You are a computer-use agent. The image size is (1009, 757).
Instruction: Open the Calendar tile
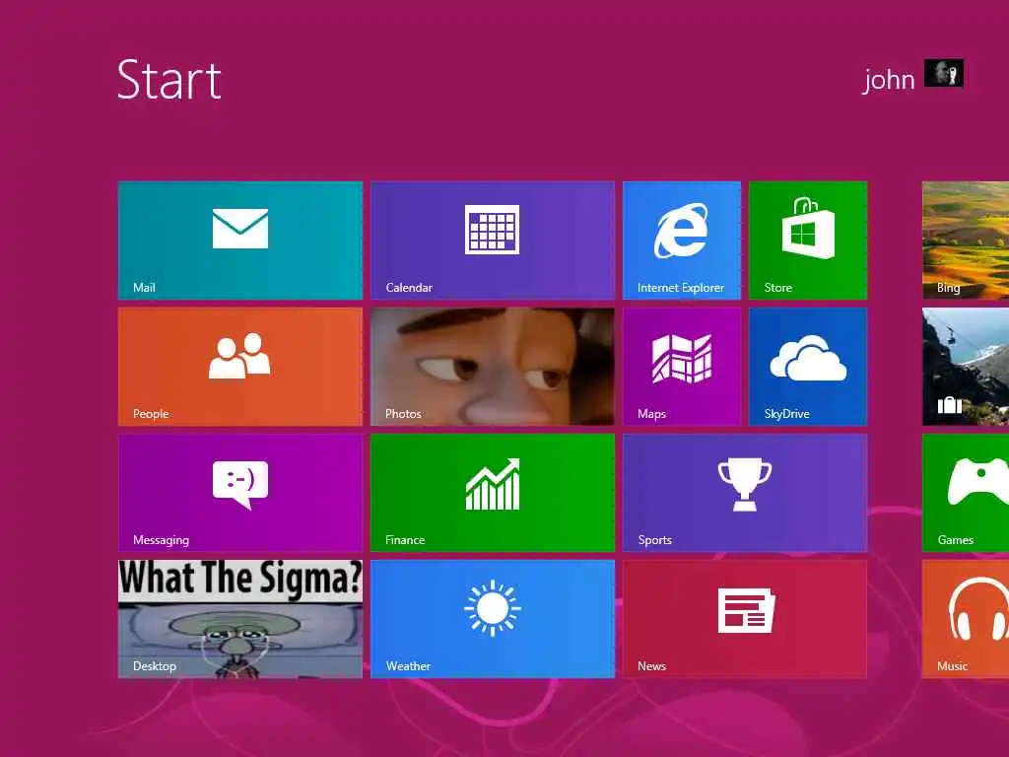tap(493, 241)
